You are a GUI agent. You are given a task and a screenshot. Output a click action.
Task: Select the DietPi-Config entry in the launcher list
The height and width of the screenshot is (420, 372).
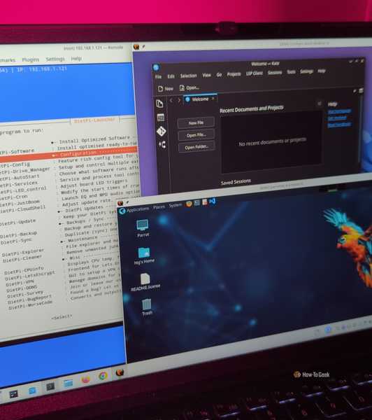[x=15, y=164]
